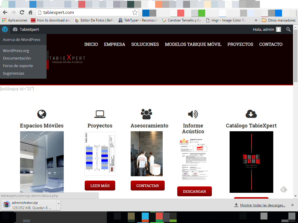Image resolution: width=298 pixels, height=223 pixels.
Task: Open the Espacios Móviles thumbnail image
Action: click(42, 162)
